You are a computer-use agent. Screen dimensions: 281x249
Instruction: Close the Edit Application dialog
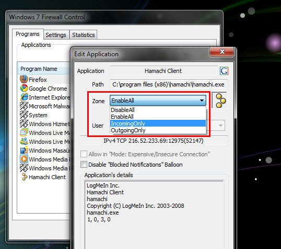(221, 52)
